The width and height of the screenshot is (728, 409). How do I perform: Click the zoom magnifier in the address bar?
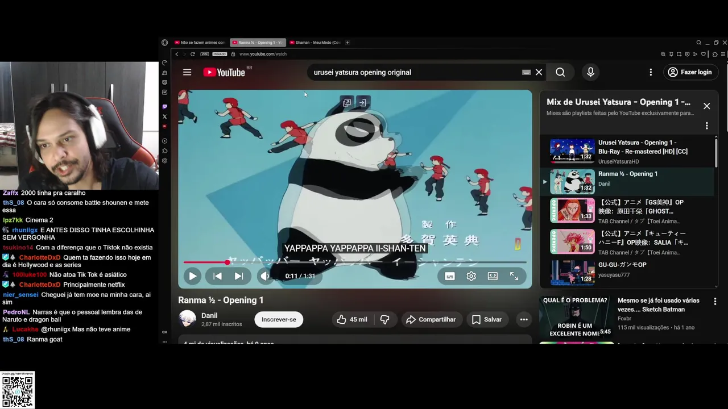(x=663, y=54)
